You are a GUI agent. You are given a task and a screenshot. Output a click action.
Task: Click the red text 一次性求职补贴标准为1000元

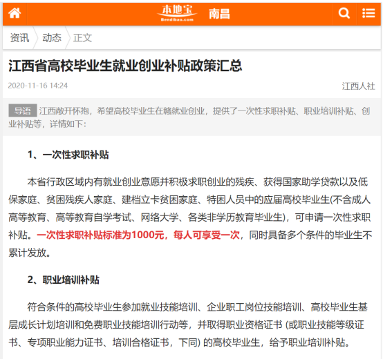pyautogui.click(x=100, y=235)
